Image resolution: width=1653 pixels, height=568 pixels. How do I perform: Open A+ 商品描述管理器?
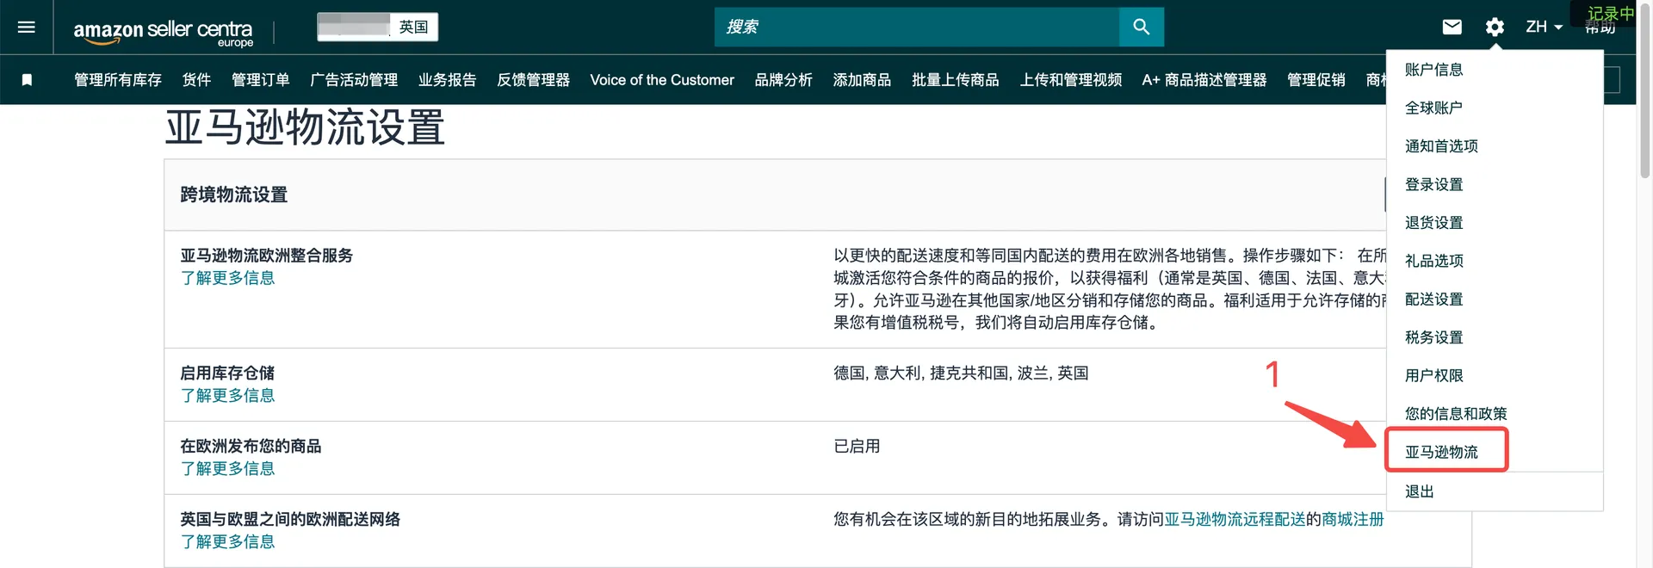(x=1204, y=80)
